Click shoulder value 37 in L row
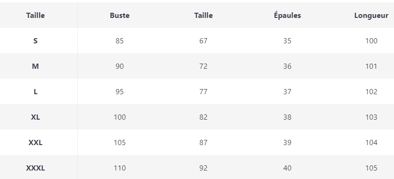 (x=287, y=92)
